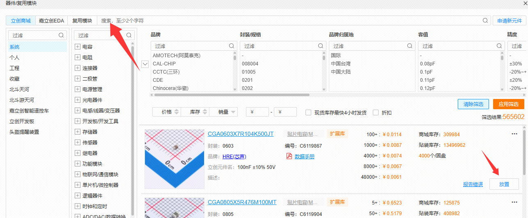Click 应用筛选 button

point(508,104)
